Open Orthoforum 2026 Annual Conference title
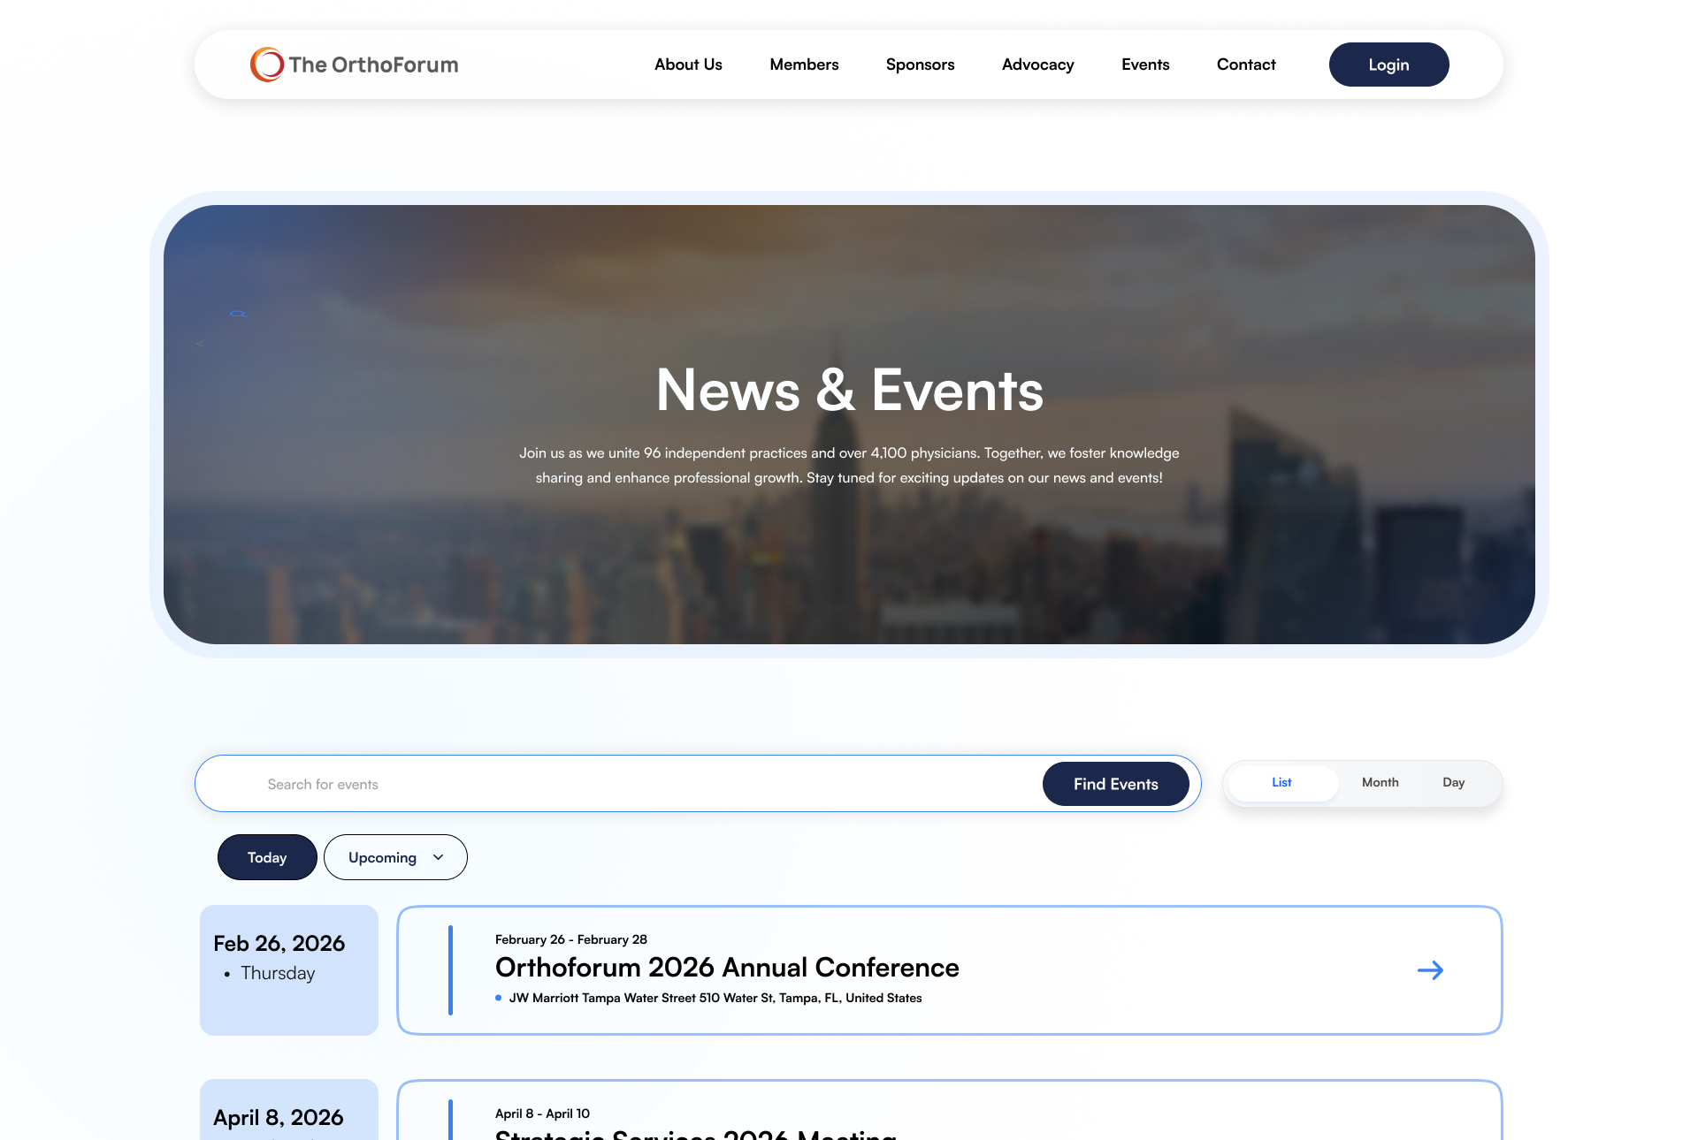 (x=727, y=968)
